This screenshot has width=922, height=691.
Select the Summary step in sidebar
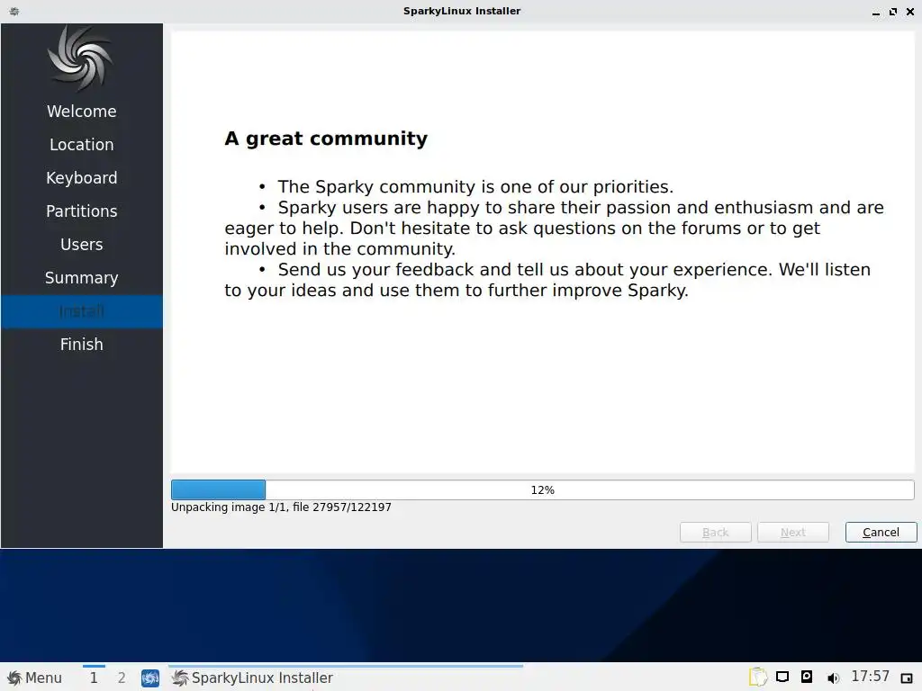pos(82,278)
